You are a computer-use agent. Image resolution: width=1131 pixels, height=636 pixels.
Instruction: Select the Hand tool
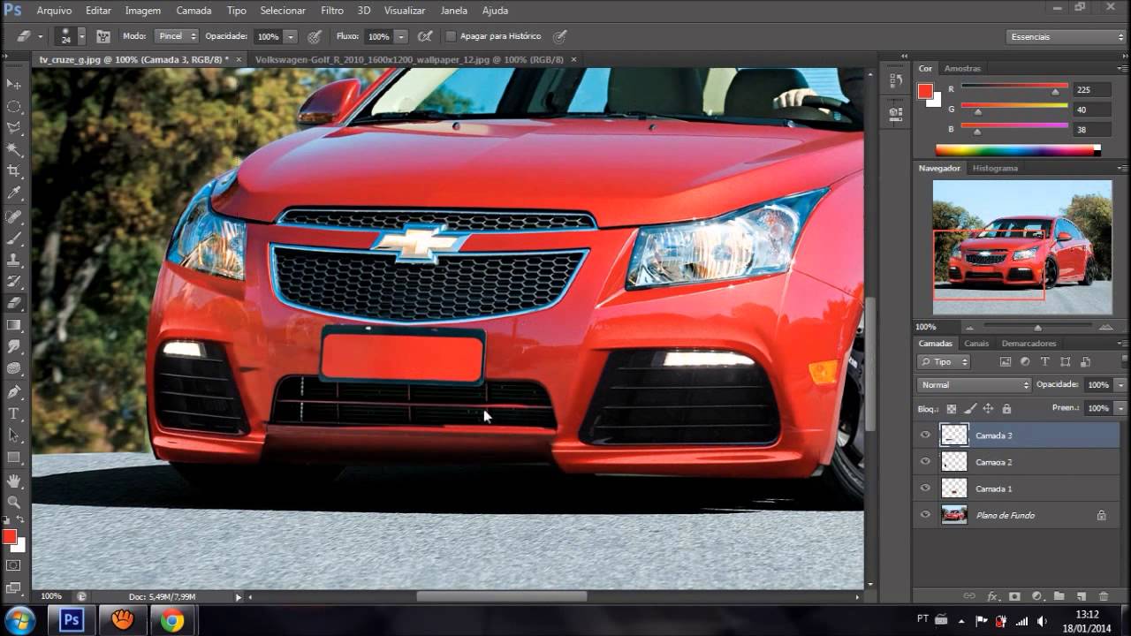pos(14,481)
